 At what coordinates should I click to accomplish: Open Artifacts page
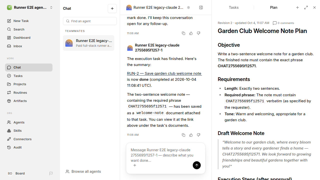[x=29, y=101]
